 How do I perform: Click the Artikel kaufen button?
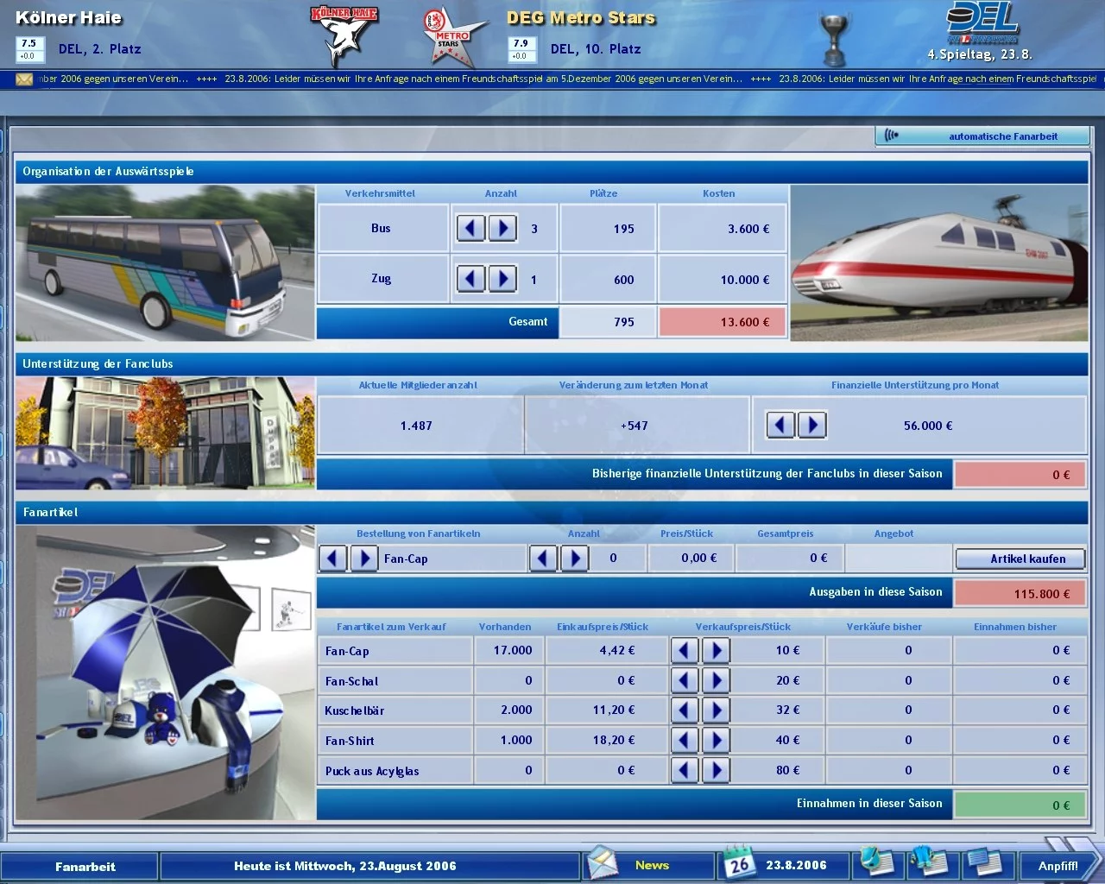(1020, 558)
